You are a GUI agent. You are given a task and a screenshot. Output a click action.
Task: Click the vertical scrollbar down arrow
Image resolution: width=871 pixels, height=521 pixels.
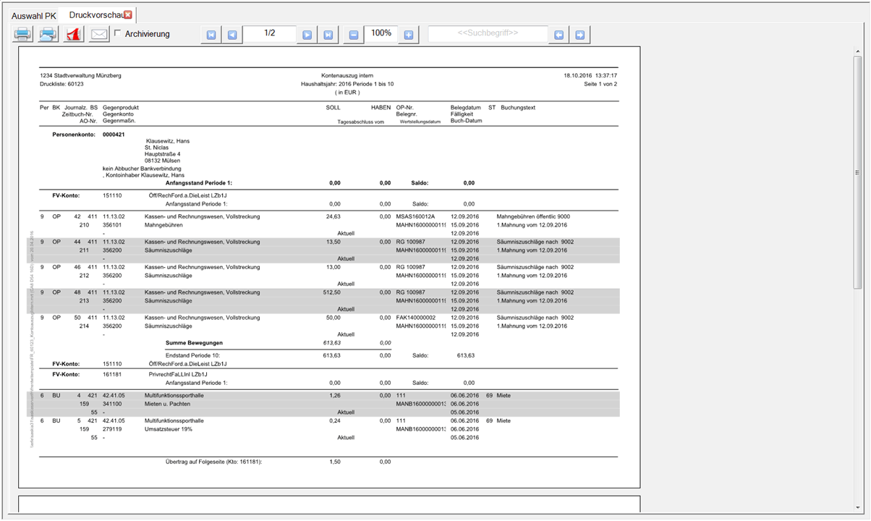(857, 507)
